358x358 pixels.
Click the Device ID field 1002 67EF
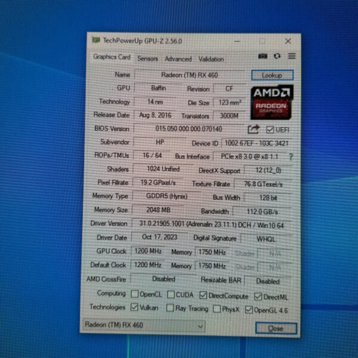(x=257, y=143)
